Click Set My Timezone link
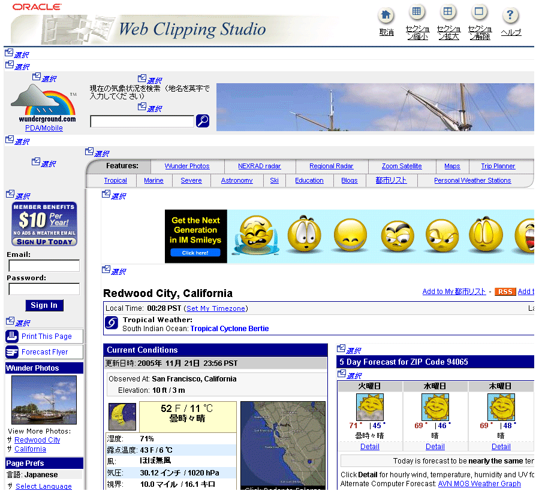Viewport: 539px width, 494px height. [216, 308]
